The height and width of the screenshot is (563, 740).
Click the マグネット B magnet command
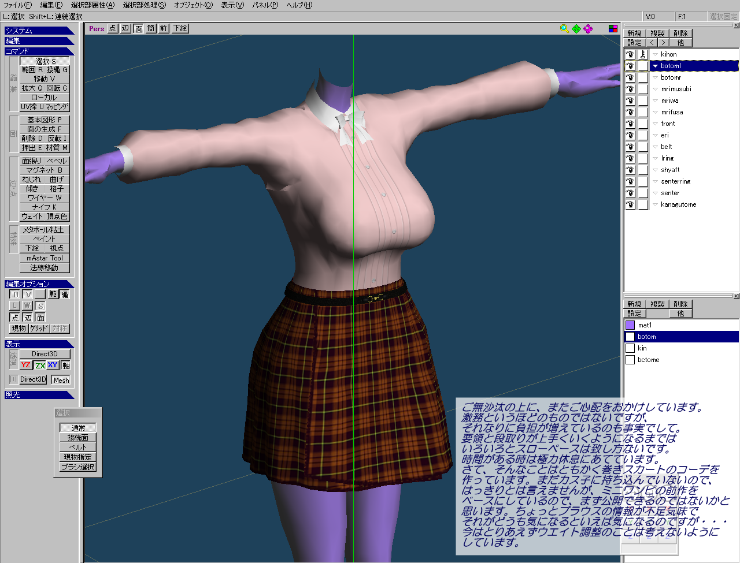tap(45, 170)
